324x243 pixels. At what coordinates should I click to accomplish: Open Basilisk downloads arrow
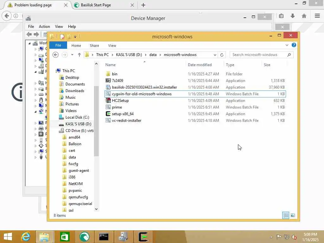tap(293, 16)
